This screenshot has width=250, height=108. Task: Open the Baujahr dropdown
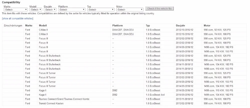[x=50, y=9]
